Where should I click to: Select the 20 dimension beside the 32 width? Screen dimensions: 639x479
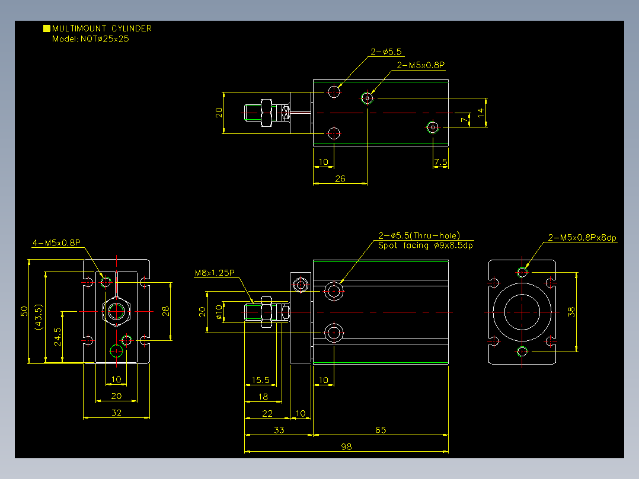pos(116,396)
